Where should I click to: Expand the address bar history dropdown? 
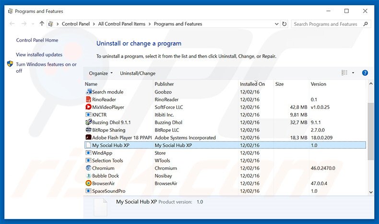[x=275, y=24]
